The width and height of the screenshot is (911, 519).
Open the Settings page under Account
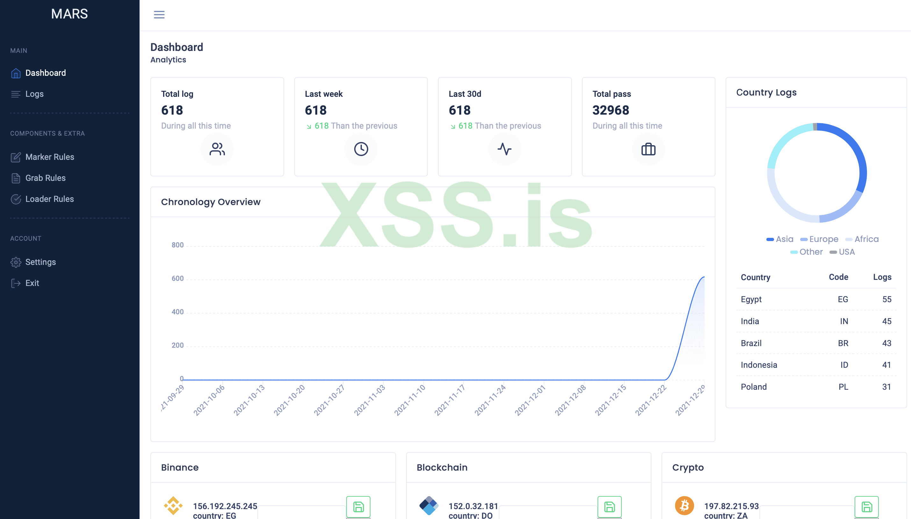(x=40, y=262)
